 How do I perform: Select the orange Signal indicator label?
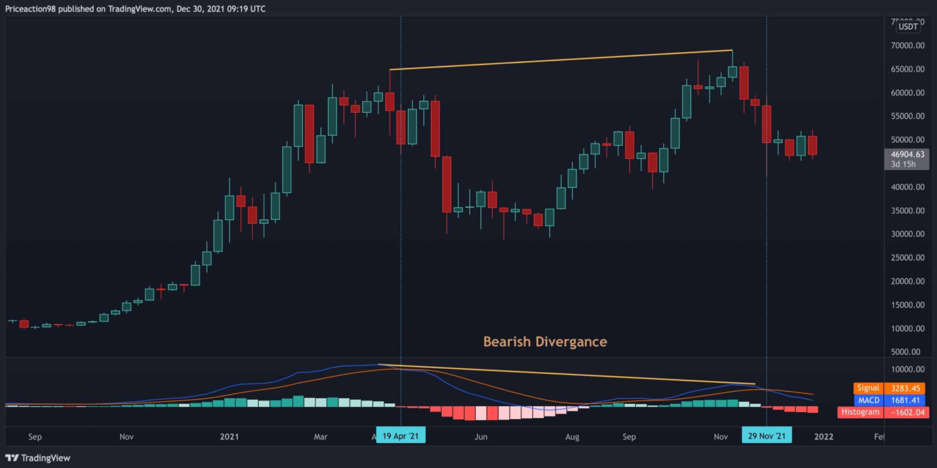868,388
